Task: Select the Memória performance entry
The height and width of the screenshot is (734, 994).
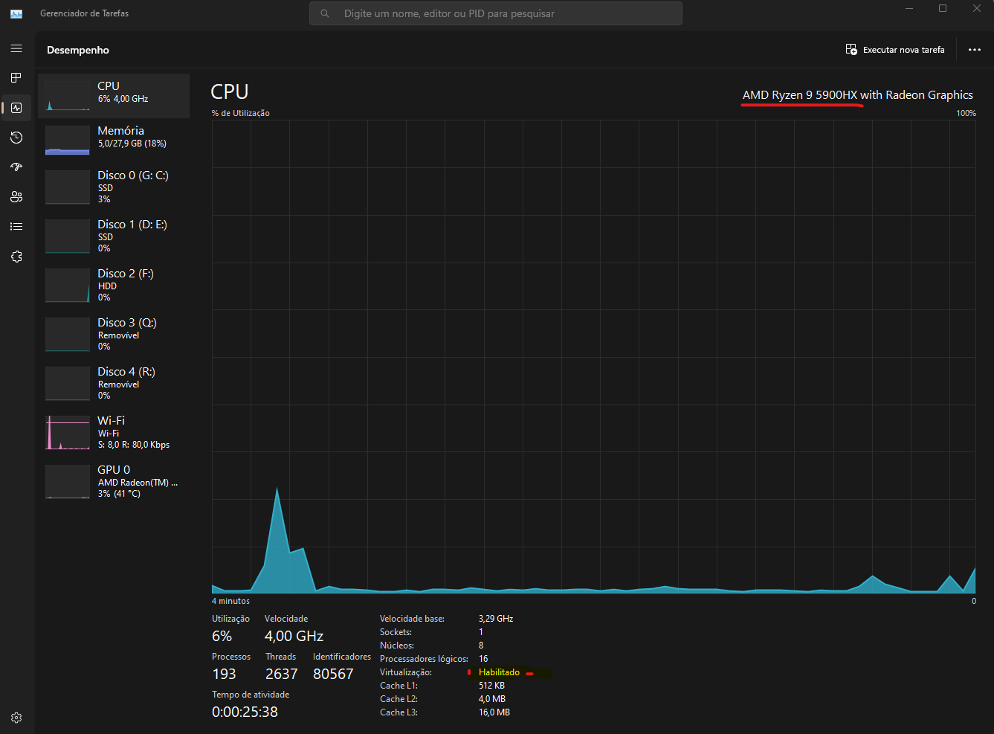Action: (114, 140)
